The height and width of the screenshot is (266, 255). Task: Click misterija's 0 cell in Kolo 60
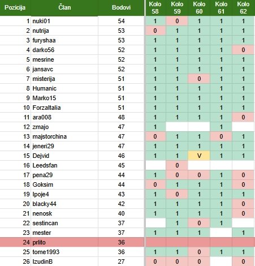[199, 79]
